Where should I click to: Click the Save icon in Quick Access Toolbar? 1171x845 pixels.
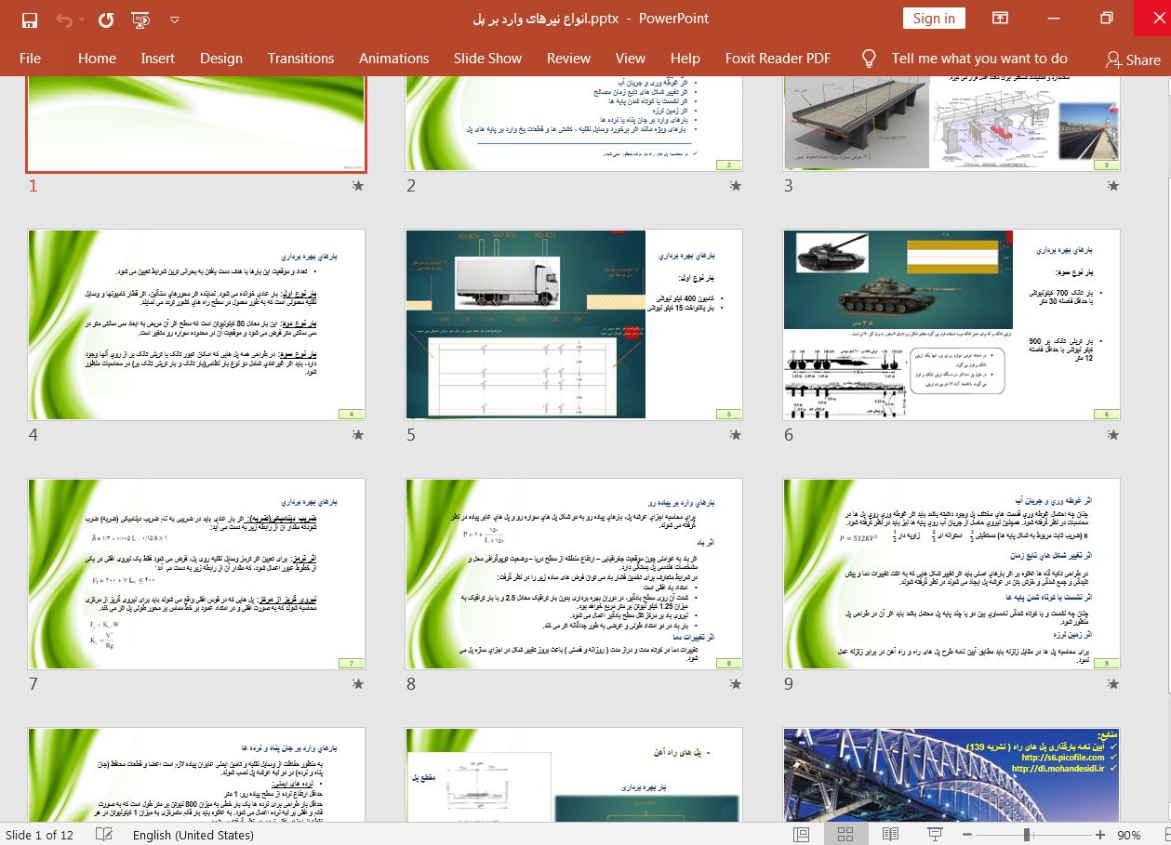pyautogui.click(x=29, y=19)
